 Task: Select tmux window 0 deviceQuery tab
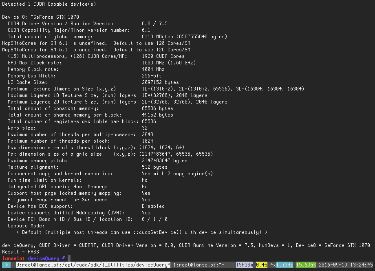[x=93, y=265]
